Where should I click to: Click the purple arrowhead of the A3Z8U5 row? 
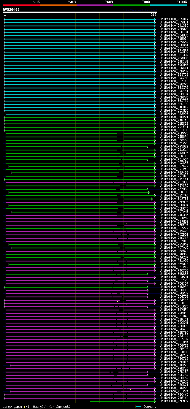(155, 183)
